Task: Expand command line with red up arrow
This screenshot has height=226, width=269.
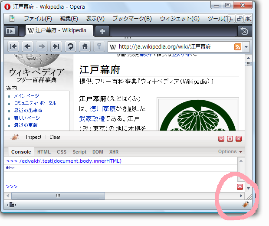Action: [240, 187]
